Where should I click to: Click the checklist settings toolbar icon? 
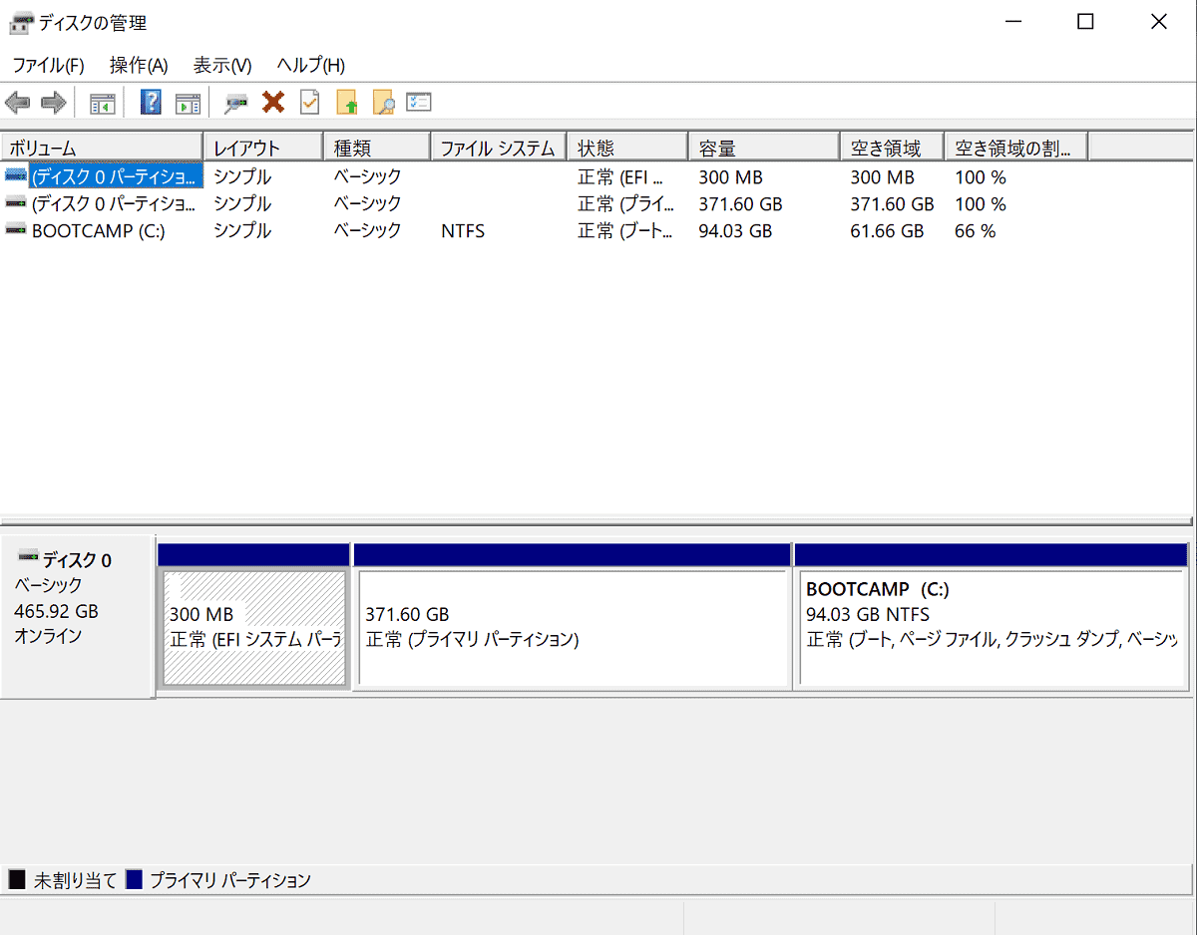(419, 102)
